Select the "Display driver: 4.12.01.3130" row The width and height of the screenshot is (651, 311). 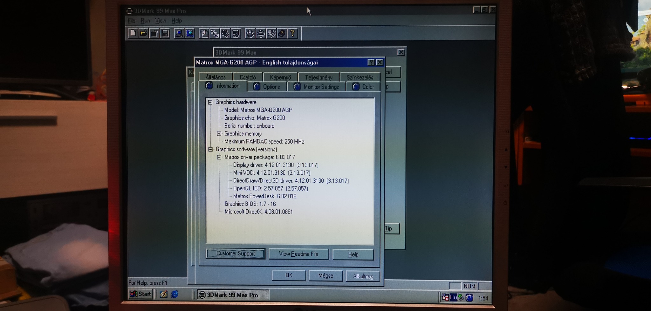pos(276,165)
